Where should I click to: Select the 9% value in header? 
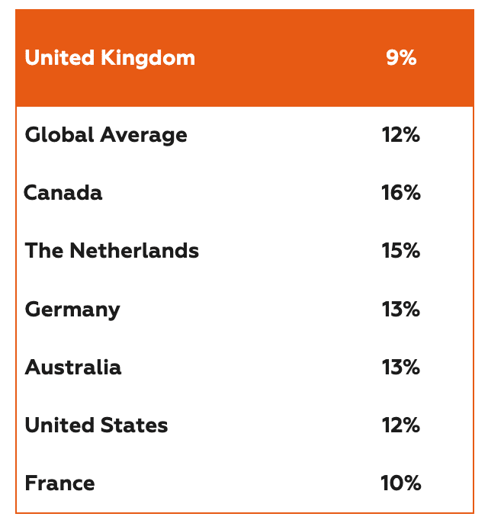point(401,58)
